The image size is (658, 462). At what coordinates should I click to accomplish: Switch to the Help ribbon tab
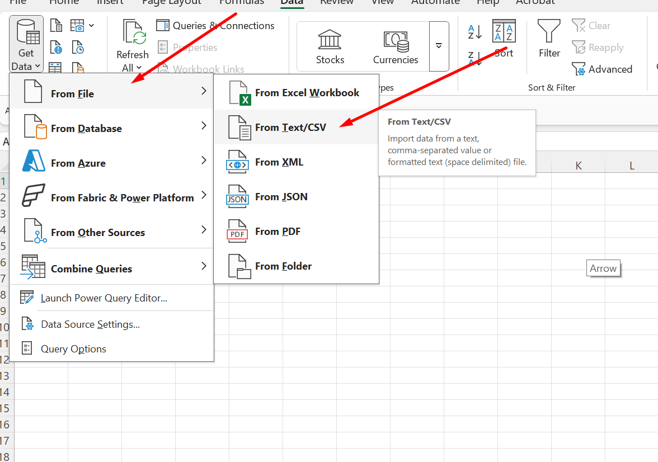(488, 2)
